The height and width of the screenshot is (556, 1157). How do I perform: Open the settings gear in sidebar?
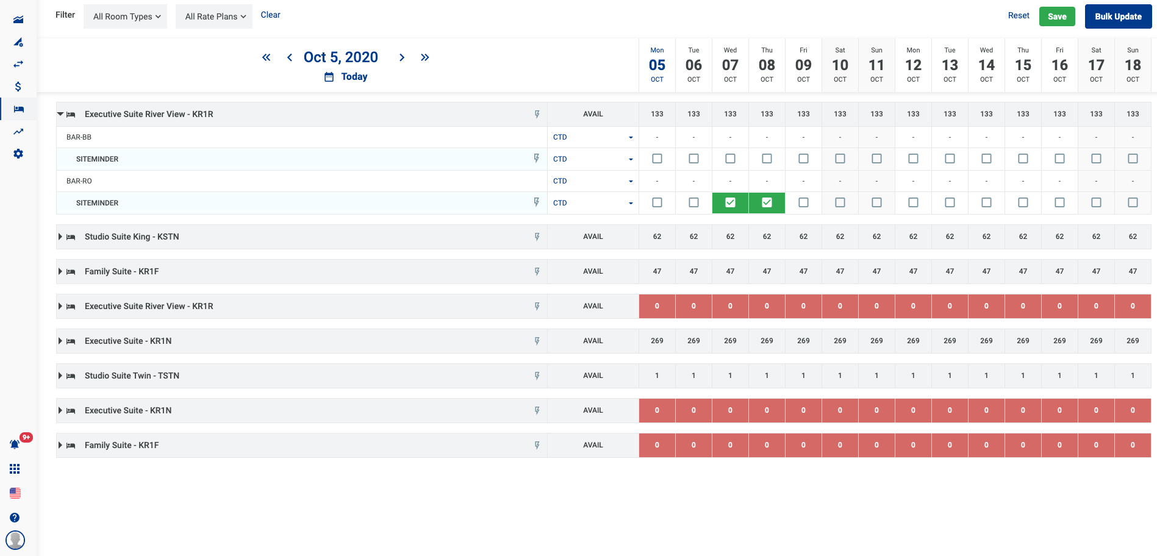coord(18,154)
